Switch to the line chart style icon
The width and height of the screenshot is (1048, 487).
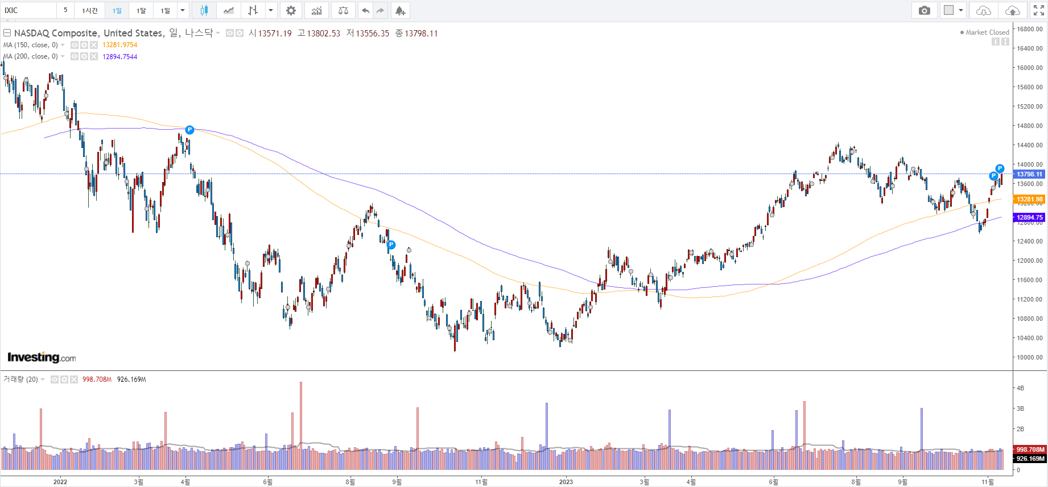229,10
